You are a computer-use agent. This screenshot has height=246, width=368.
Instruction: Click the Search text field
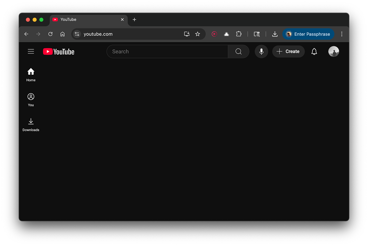pyautogui.click(x=167, y=52)
